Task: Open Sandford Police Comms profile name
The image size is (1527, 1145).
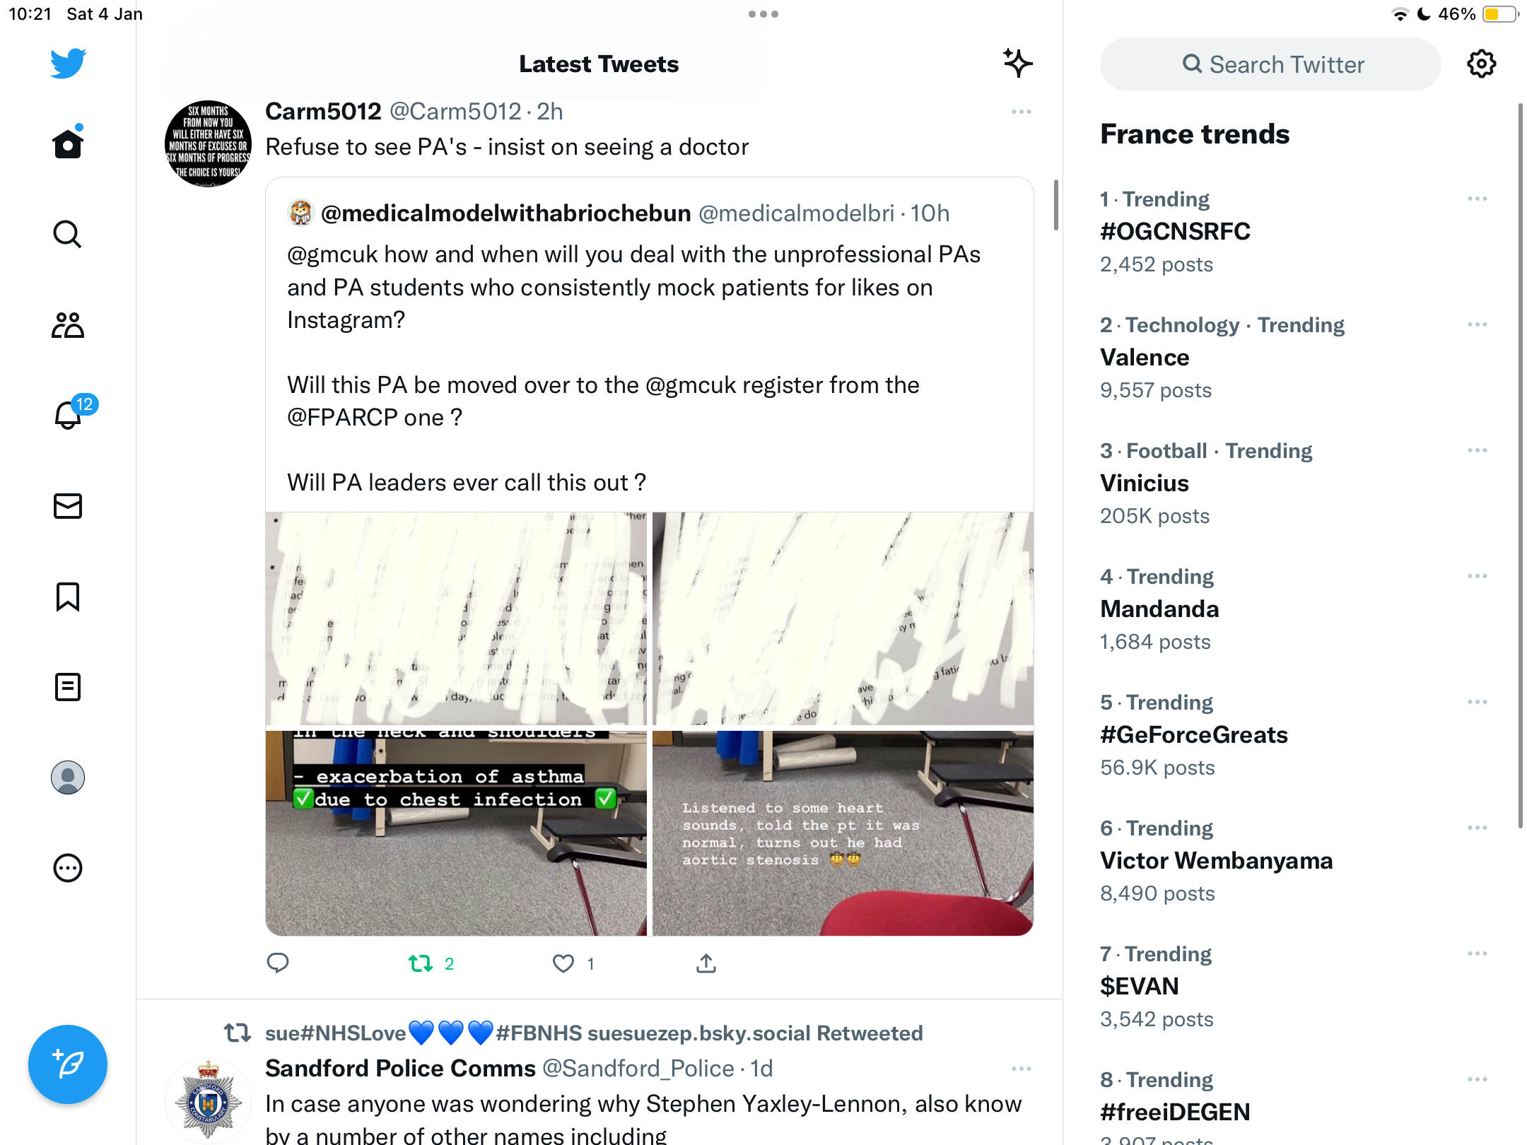Action: [x=400, y=1068]
